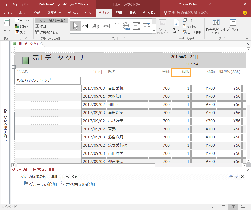The image size is (251, 210).
Task: Open the データベース ツール tab
Action: (79, 13)
